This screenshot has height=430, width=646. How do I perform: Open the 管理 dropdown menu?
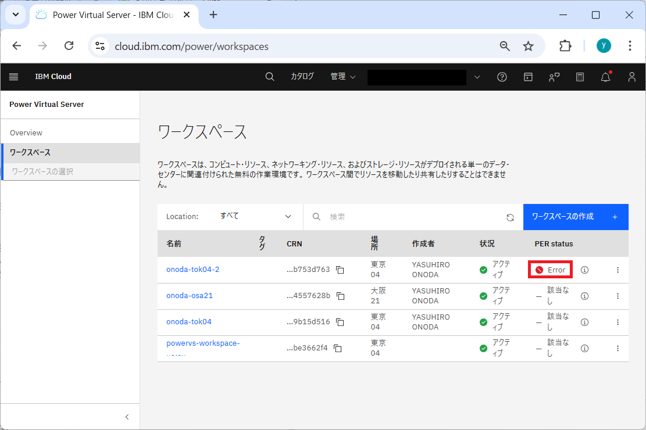tap(343, 77)
